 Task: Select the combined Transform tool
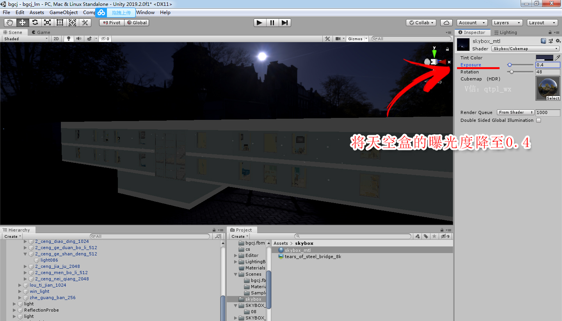coord(72,23)
